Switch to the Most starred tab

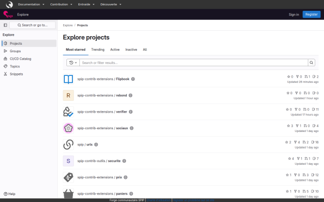pyautogui.click(x=76, y=50)
